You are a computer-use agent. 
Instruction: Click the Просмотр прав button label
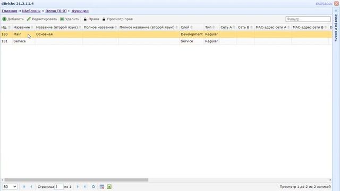tap(120, 19)
